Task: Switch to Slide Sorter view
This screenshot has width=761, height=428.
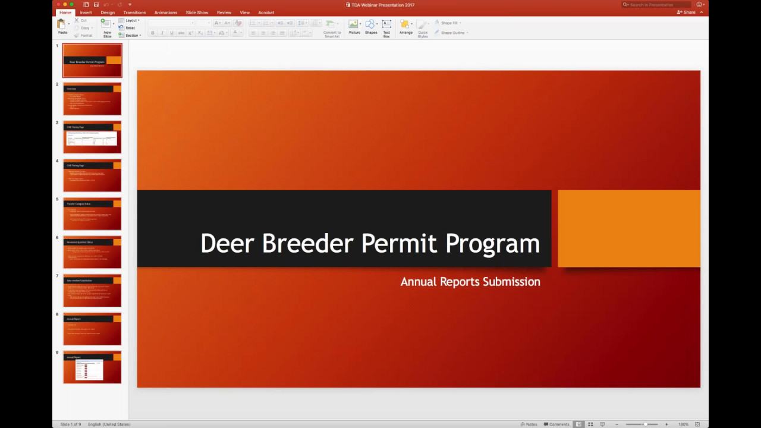Action: [x=590, y=424]
